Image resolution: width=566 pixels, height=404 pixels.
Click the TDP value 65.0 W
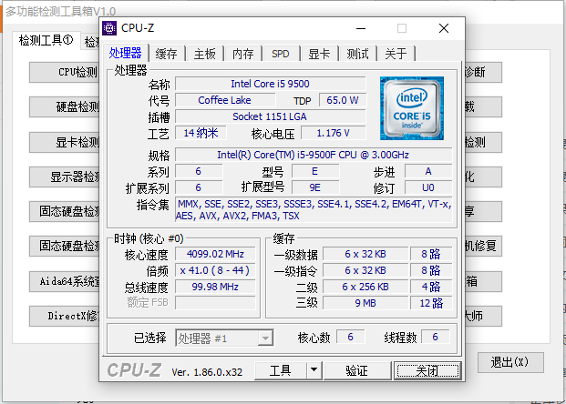pos(343,100)
